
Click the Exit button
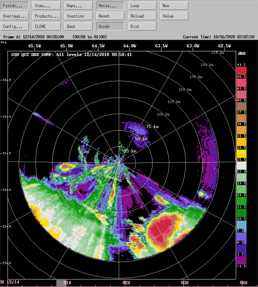click(x=142, y=27)
